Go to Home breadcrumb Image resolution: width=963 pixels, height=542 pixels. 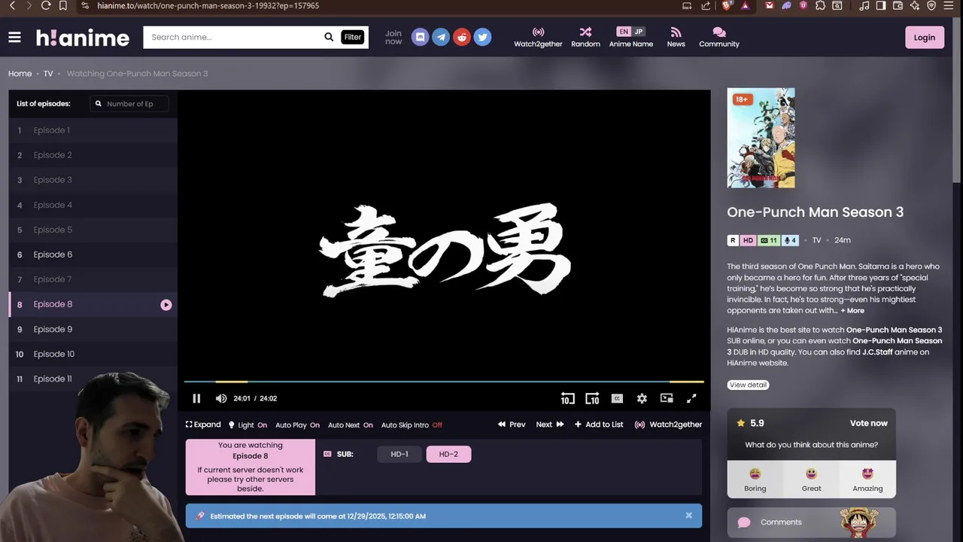pos(20,74)
